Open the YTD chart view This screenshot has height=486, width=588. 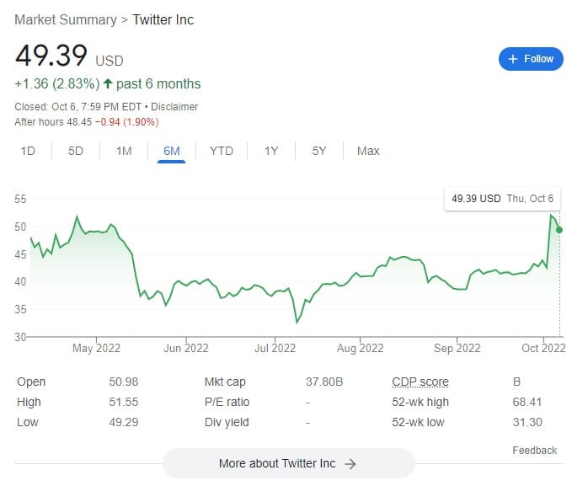pyautogui.click(x=222, y=151)
